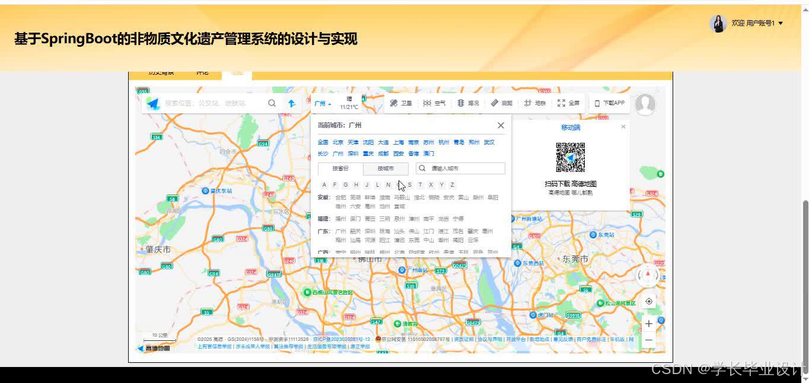Select 马鞍山 under 安徽 province

pos(402,197)
